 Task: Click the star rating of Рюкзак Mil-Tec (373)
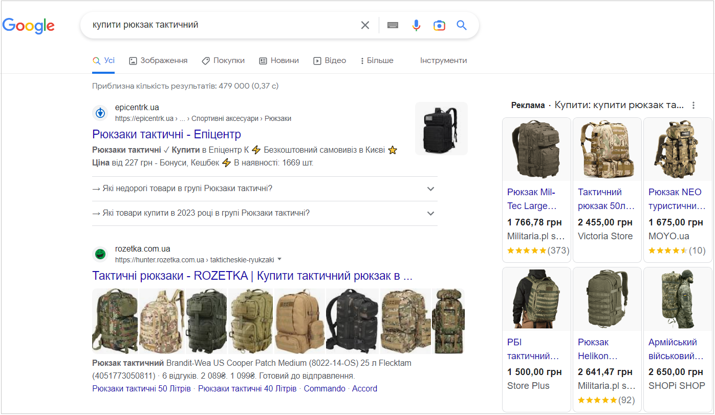tap(527, 251)
